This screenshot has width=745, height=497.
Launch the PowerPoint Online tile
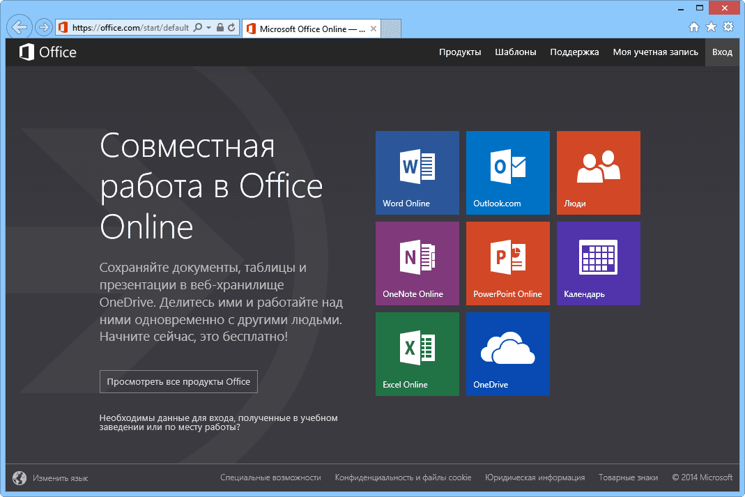(x=508, y=263)
